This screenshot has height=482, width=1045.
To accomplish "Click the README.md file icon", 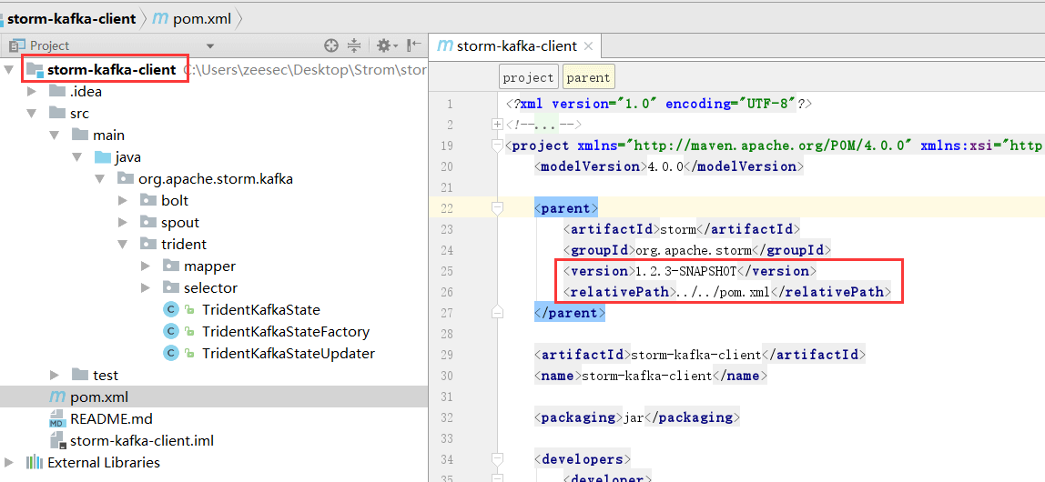I will click(56, 419).
